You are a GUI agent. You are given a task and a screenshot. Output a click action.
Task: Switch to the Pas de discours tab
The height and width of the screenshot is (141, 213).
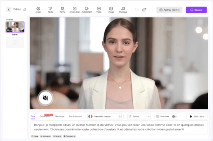(75, 116)
